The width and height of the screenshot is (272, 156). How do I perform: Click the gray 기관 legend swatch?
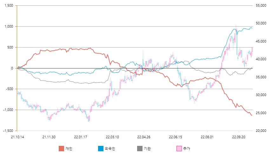pyautogui.click(x=140, y=148)
